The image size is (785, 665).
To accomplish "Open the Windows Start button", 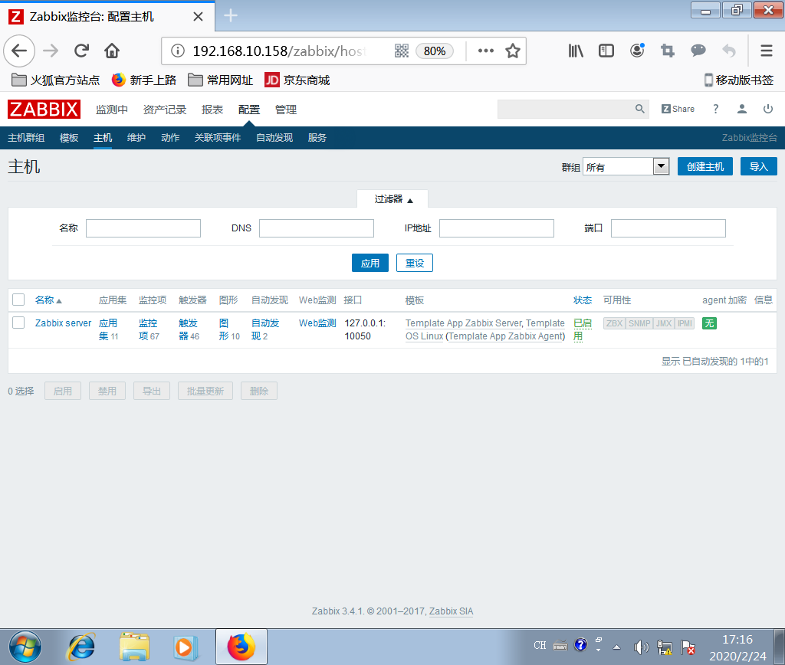I will tap(25, 647).
